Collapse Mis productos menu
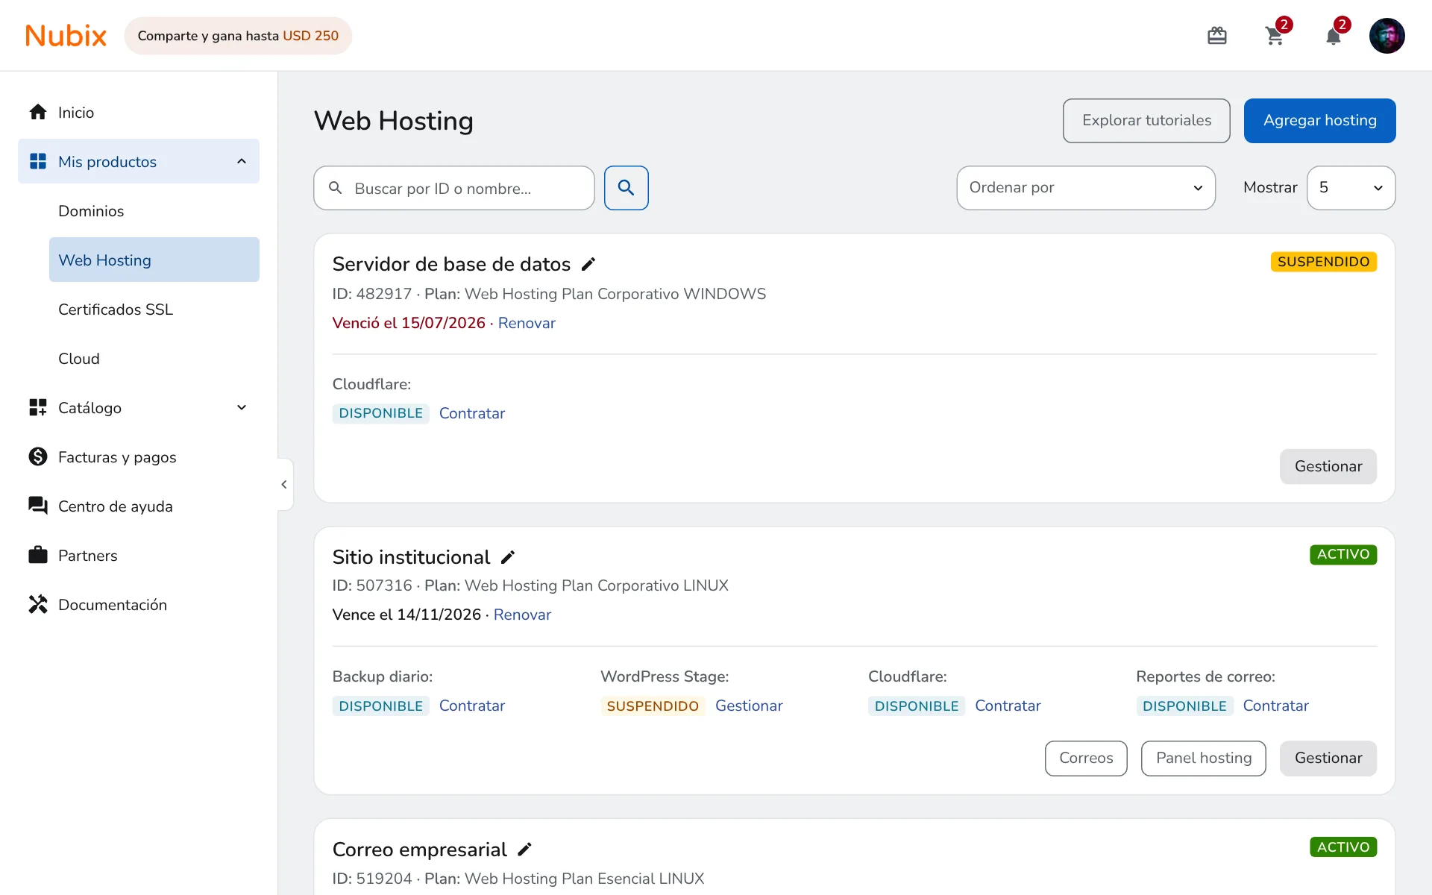 pyautogui.click(x=139, y=161)
